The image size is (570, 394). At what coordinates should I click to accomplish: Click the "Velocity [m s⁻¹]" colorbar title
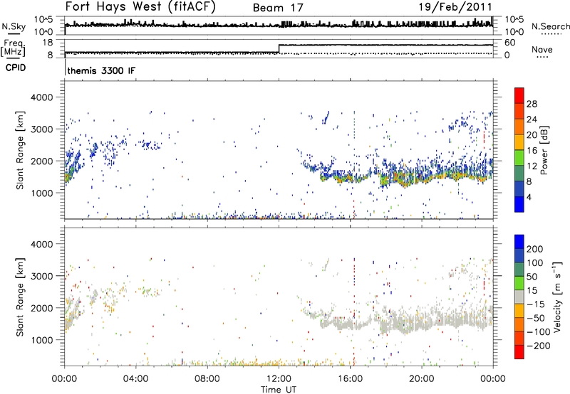557,297
